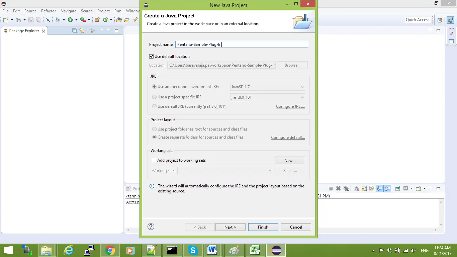
Task: Terminate the process in the Console toolbar
Action: (331, 188)
